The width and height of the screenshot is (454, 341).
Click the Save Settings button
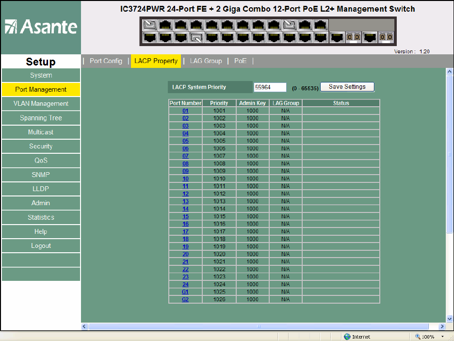[x=347, y=87]
